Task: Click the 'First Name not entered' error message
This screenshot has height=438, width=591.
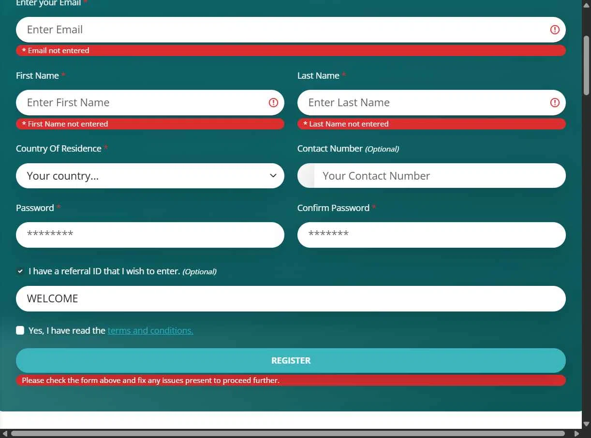Action: [150, 124]
